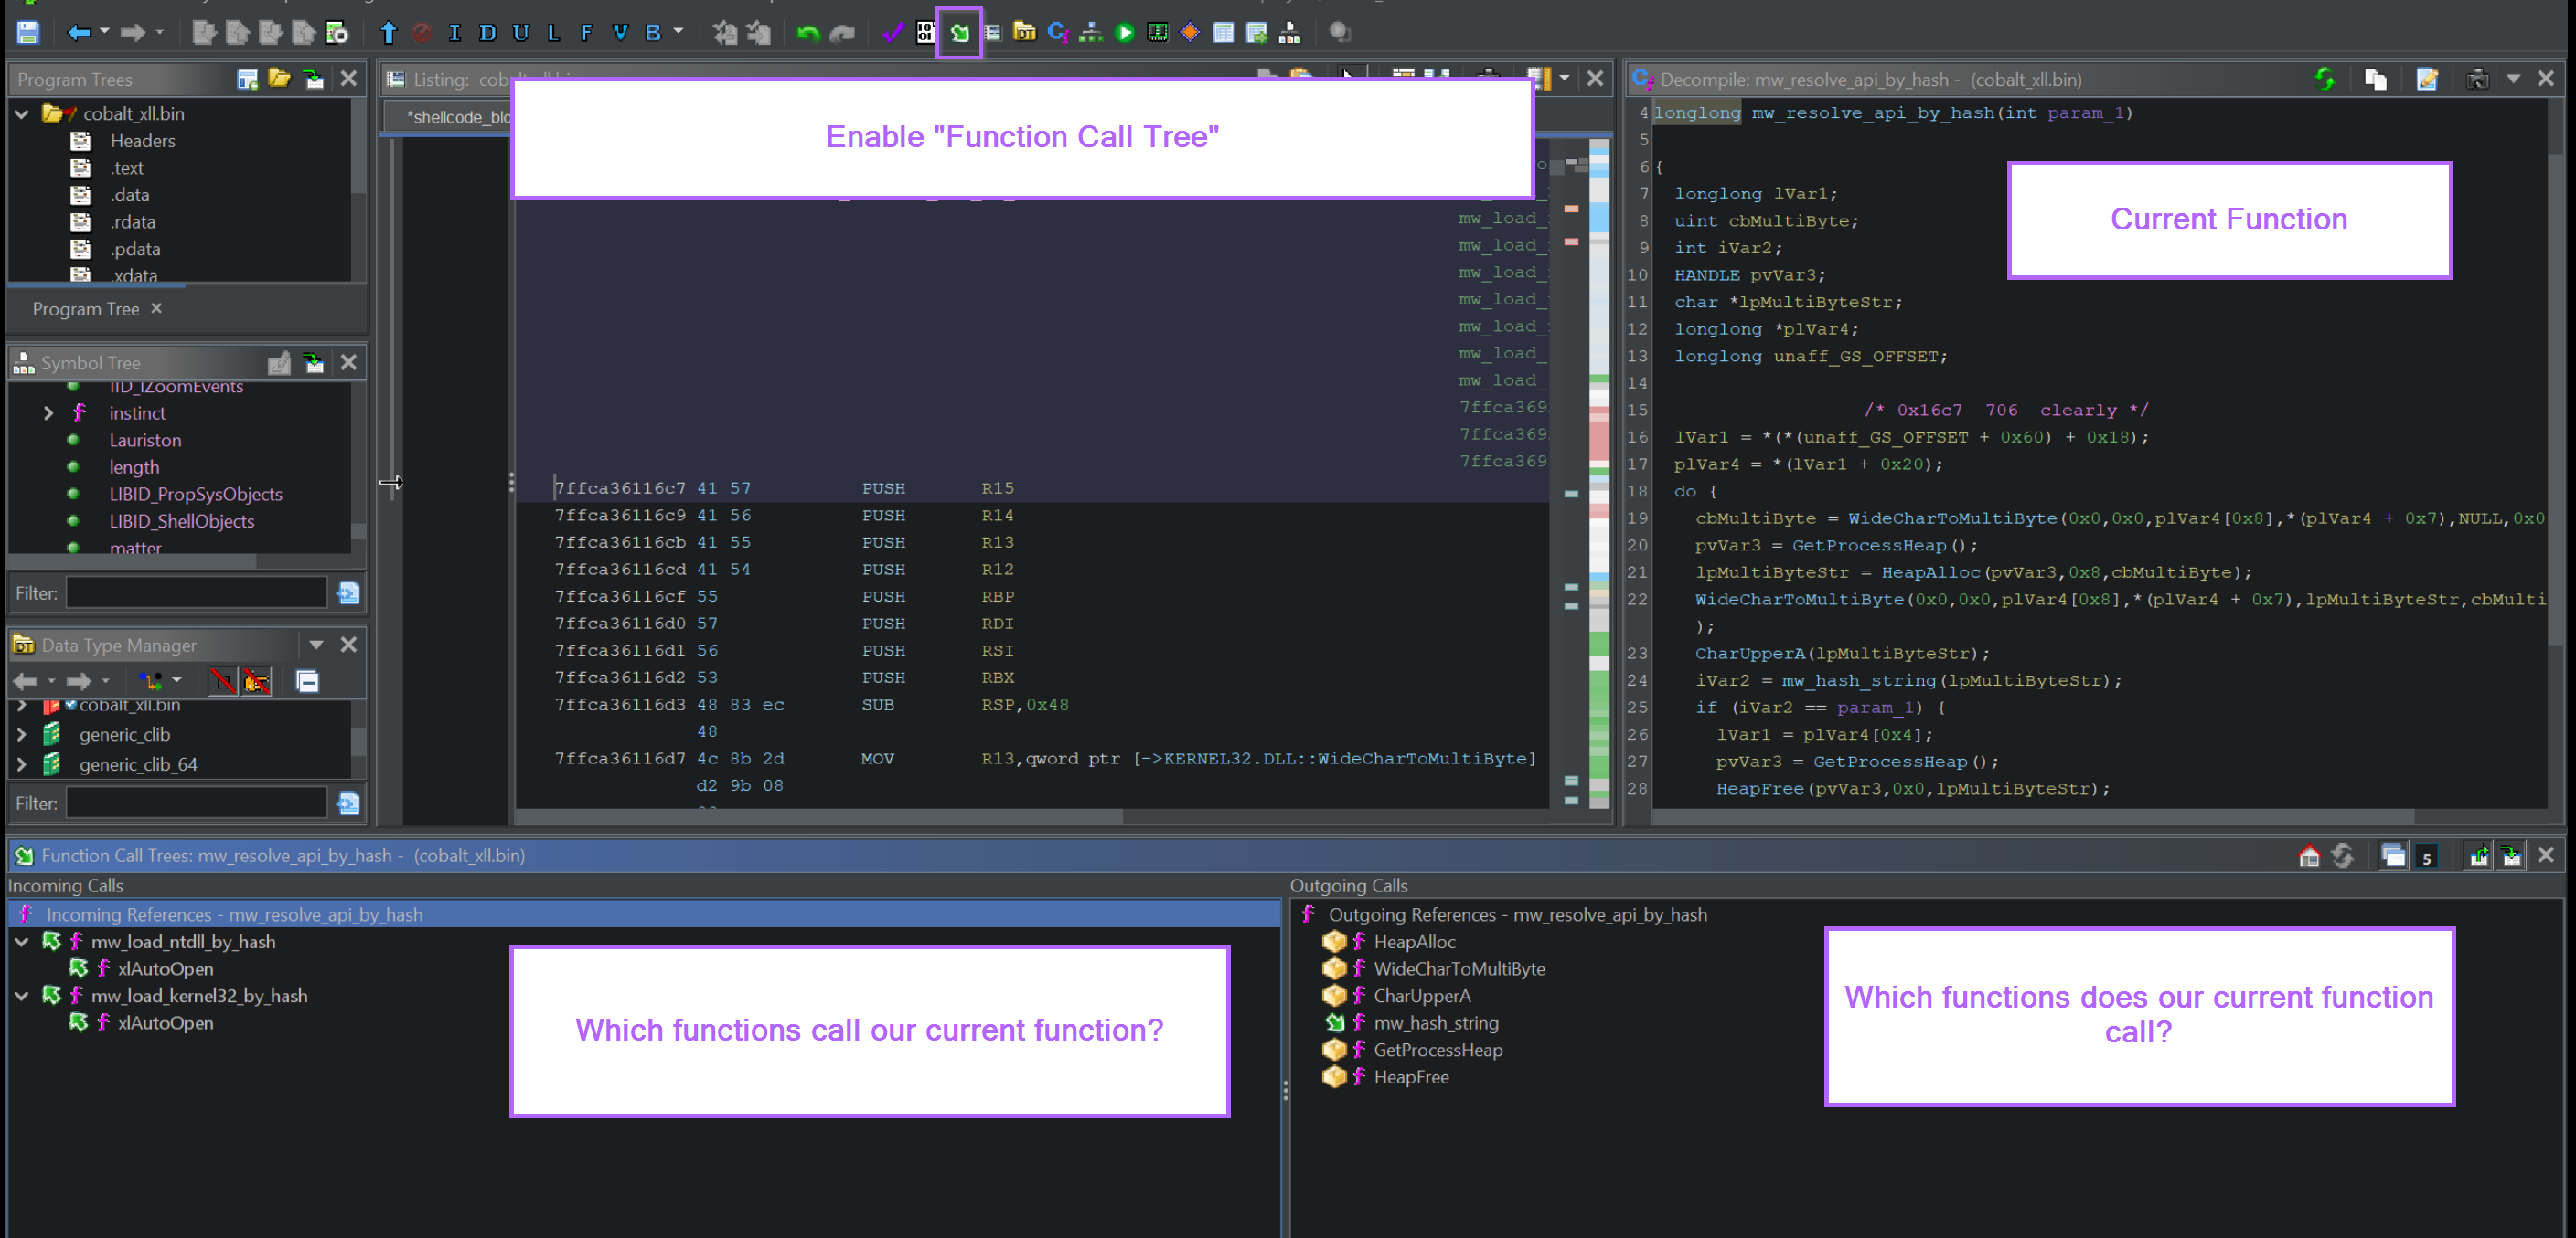This screenshot has width=2576, height=1238.
Task: Open the Function Call Trees tool
Action: coord(958,33)
